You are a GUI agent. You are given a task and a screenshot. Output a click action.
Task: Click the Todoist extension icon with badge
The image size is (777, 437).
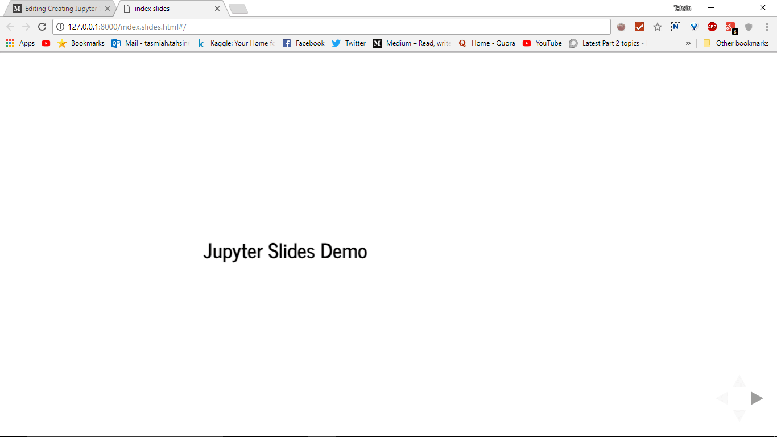(731, 27)
